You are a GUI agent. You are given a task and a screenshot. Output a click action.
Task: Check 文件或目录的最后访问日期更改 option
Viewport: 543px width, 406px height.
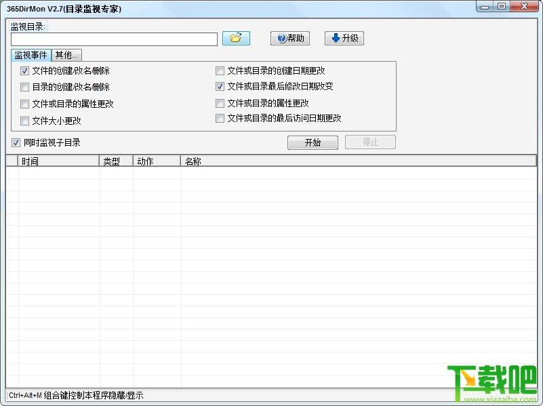coord(220,119)
